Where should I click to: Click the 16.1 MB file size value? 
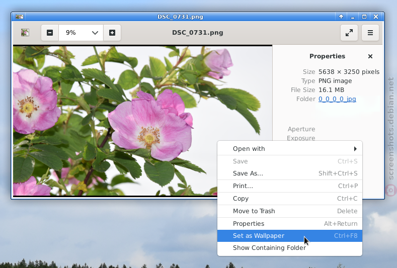click(331, 90)
